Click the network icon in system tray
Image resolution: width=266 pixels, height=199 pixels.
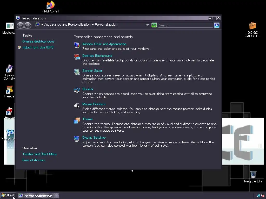pyautogui.click(x=258, y=195)
